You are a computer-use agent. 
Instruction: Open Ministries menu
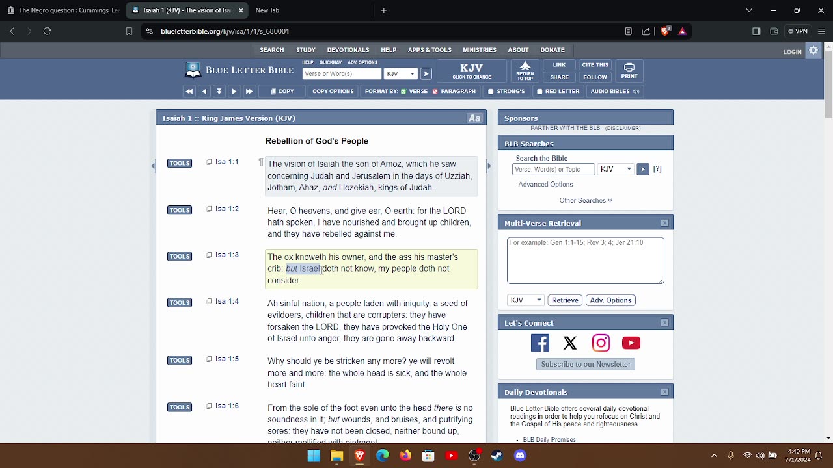pyautogui.click(x=480, y=50)
